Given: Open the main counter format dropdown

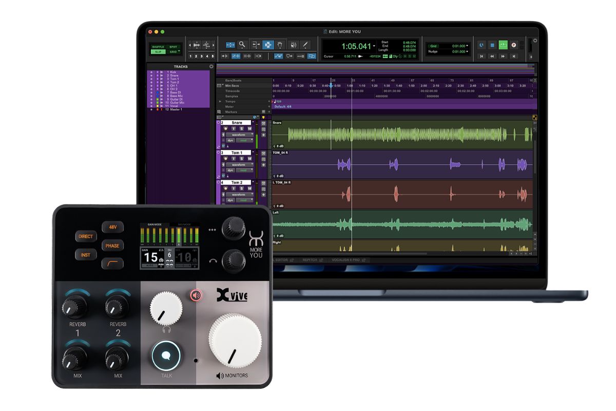Looking at the screenshot, I should [375, 46].
